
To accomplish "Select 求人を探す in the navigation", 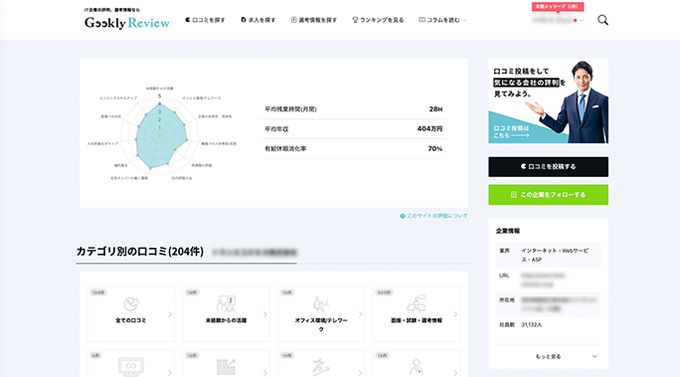I will click(258, 20).
